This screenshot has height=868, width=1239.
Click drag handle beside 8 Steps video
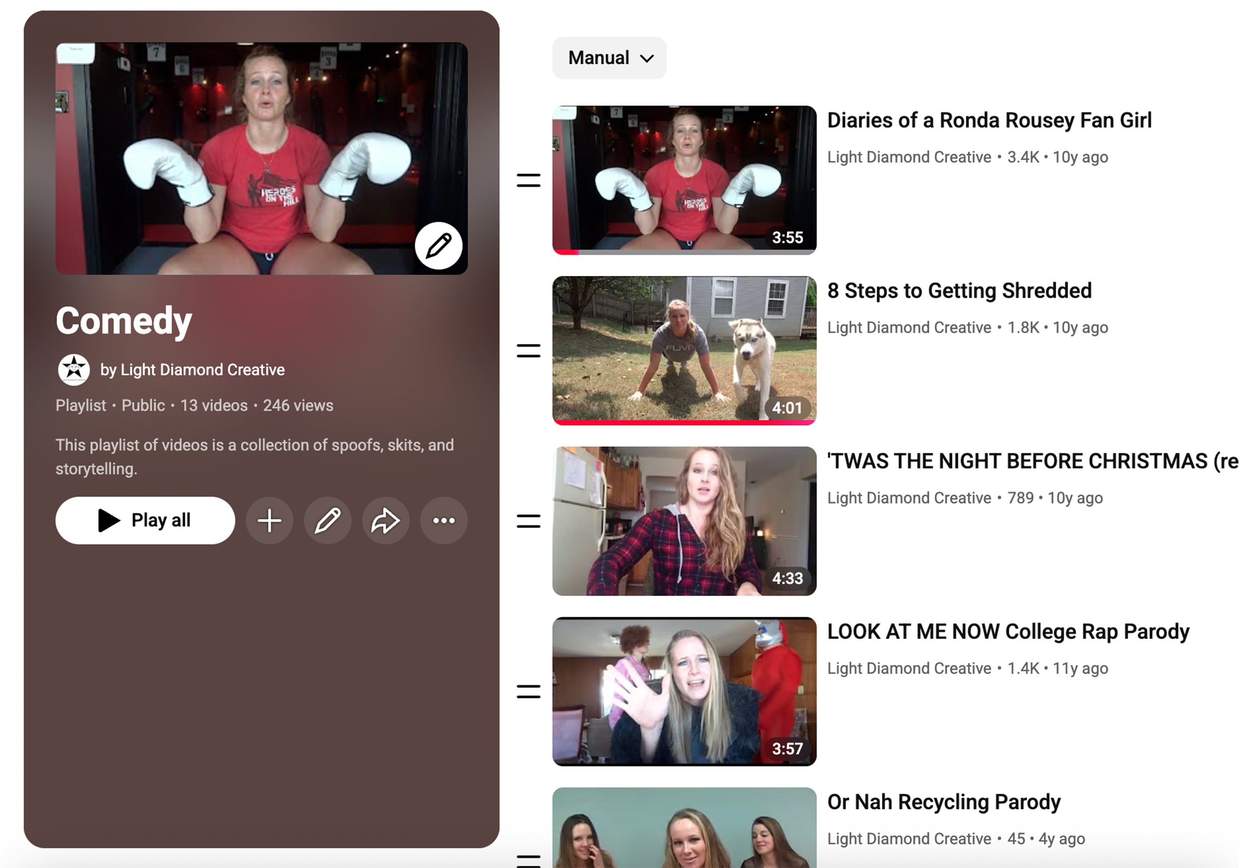click(528, 351)
